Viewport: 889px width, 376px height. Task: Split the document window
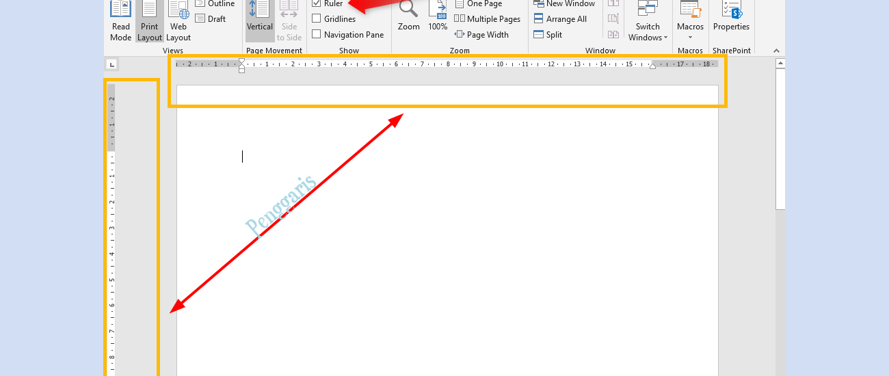tap(548, 35)
